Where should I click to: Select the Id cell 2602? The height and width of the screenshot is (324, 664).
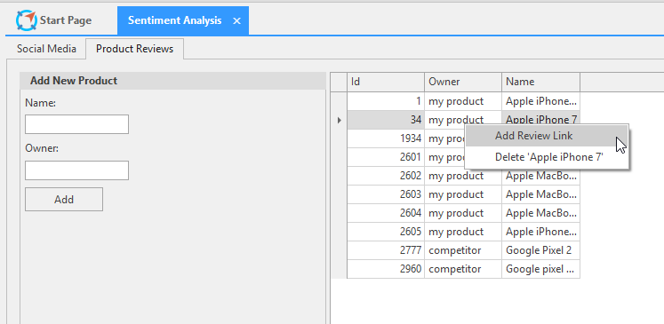[386, 176]
